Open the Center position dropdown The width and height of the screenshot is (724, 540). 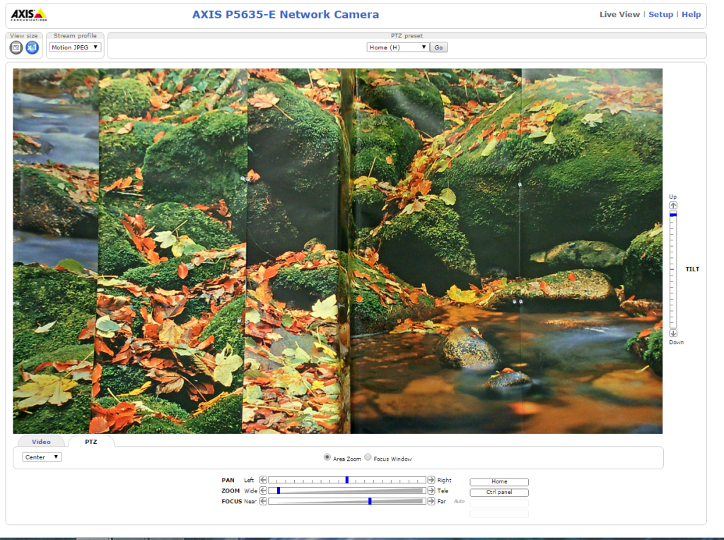coord(41,457)
